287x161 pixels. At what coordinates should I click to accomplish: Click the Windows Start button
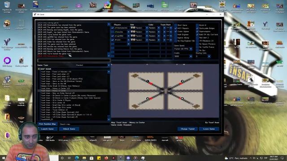tap(4, 158)
